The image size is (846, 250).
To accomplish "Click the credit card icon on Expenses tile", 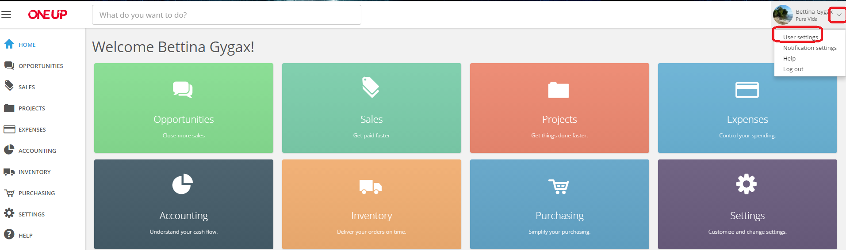I will click(747, 90).
